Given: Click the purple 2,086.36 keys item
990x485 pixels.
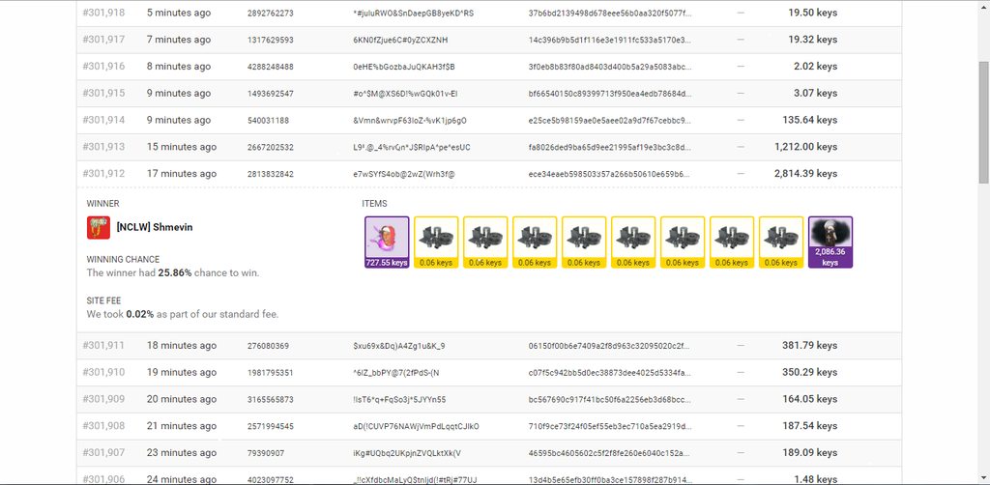Looking at the screenshot, I should tap(830, 242).
